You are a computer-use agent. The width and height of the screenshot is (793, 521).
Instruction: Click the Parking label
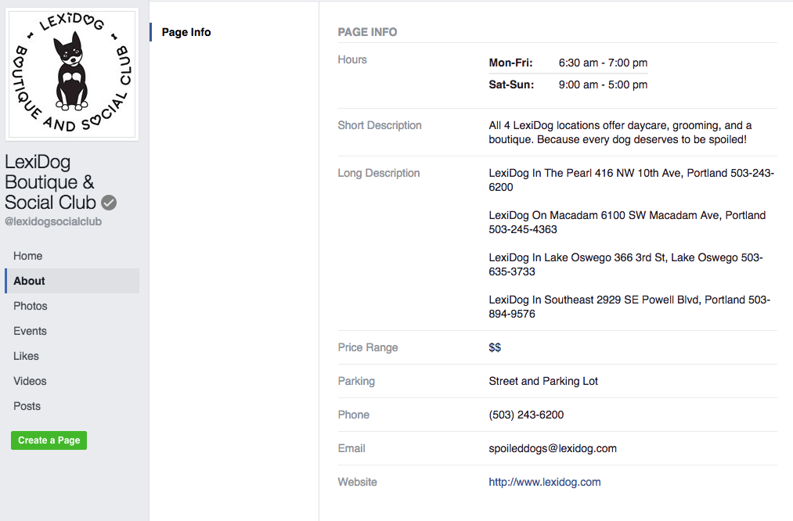coord(356,381)
